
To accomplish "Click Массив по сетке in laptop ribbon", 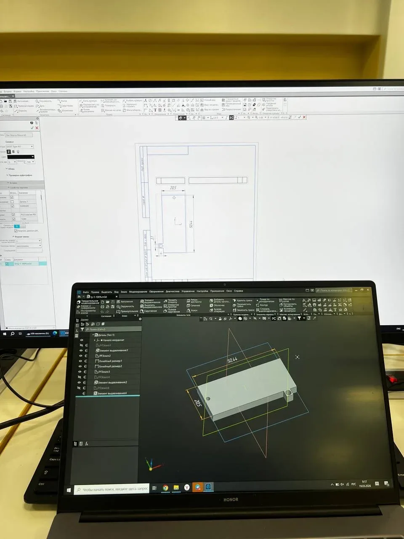I will pos(286,300).
